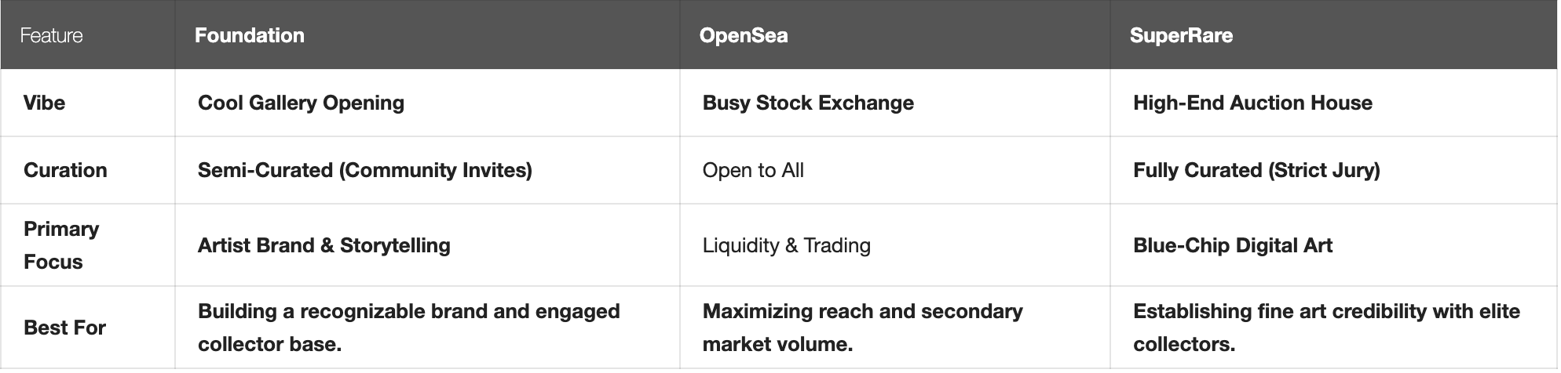Click the Blue-Chip Digital Art cell
The height and width of the screenshot is (373, 1561).
pos(1233,245)
